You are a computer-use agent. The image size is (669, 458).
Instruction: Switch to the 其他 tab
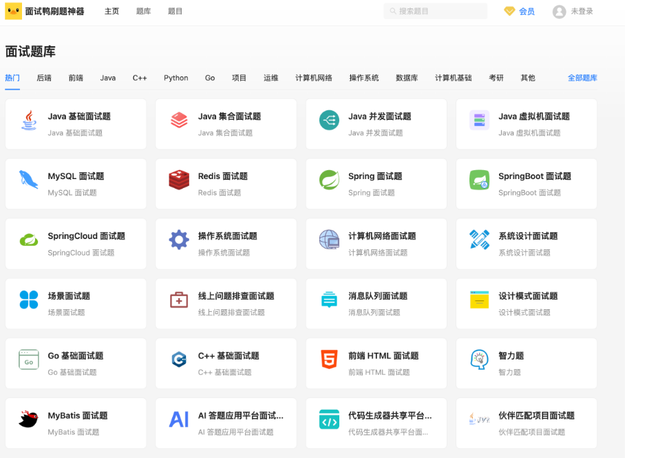[x=528, y=78]
